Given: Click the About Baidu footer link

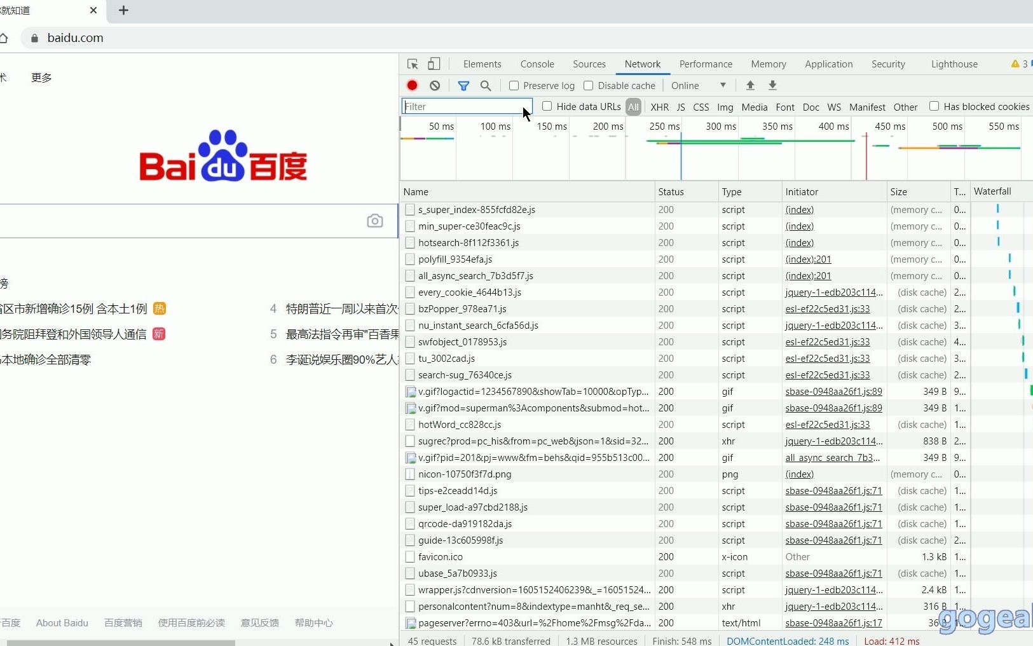Looking at the screenshot, I should (x=62, y=623).
